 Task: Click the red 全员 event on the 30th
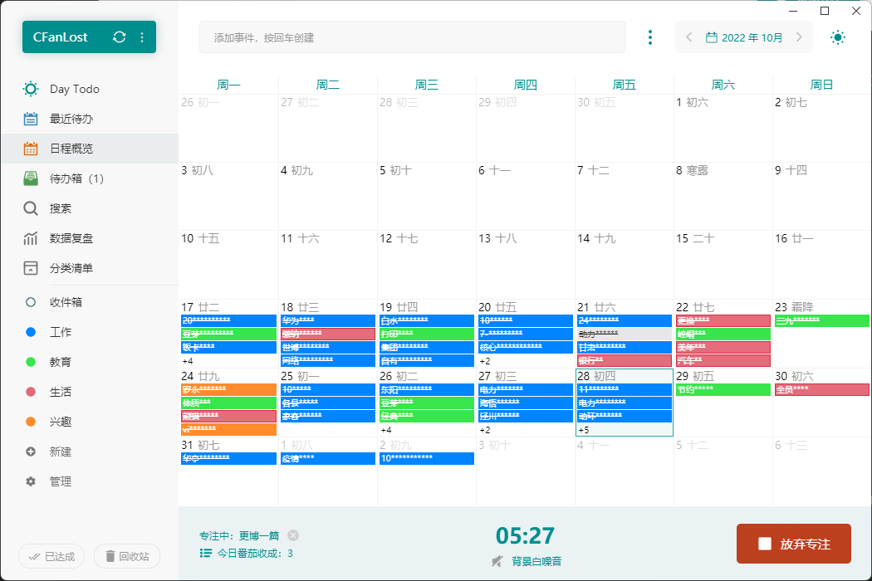point(822,389)
